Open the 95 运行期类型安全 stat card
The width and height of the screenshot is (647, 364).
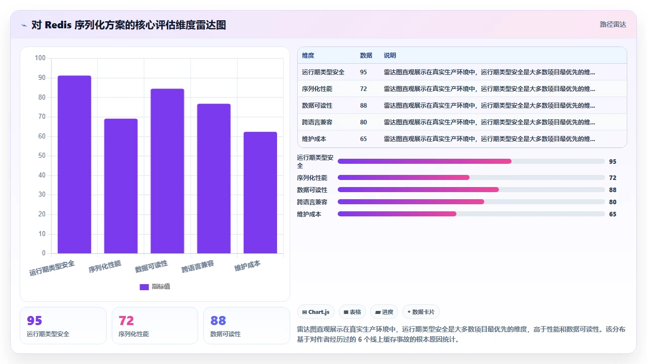(63, 326)
